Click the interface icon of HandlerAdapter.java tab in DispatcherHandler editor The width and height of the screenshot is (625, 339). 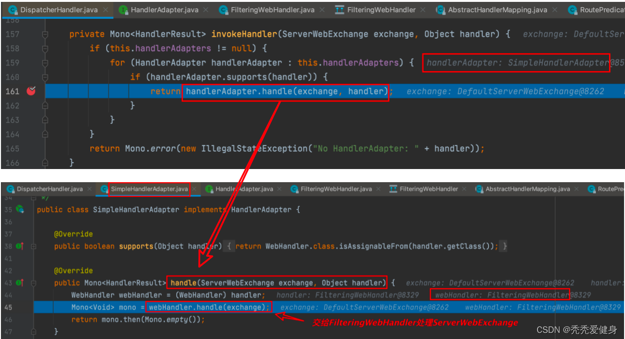point(123,9)
